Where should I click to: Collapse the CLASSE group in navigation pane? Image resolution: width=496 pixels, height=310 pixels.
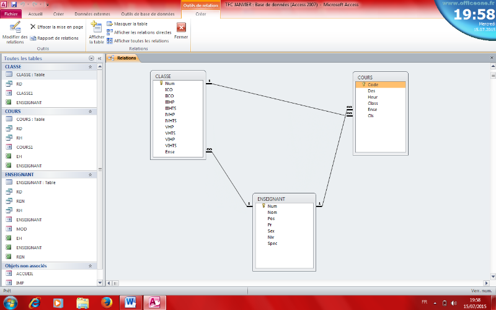(x=90, y=66)
